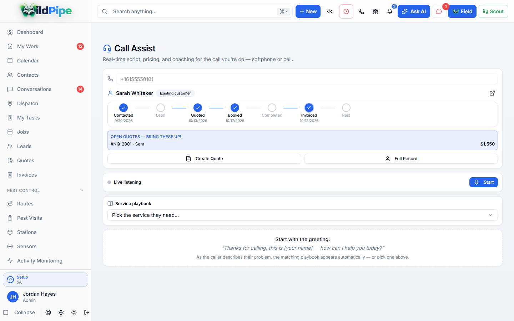Open the Dashboard menu item
The height and width of the screenshot is (321, 514).
click(45, 32)
